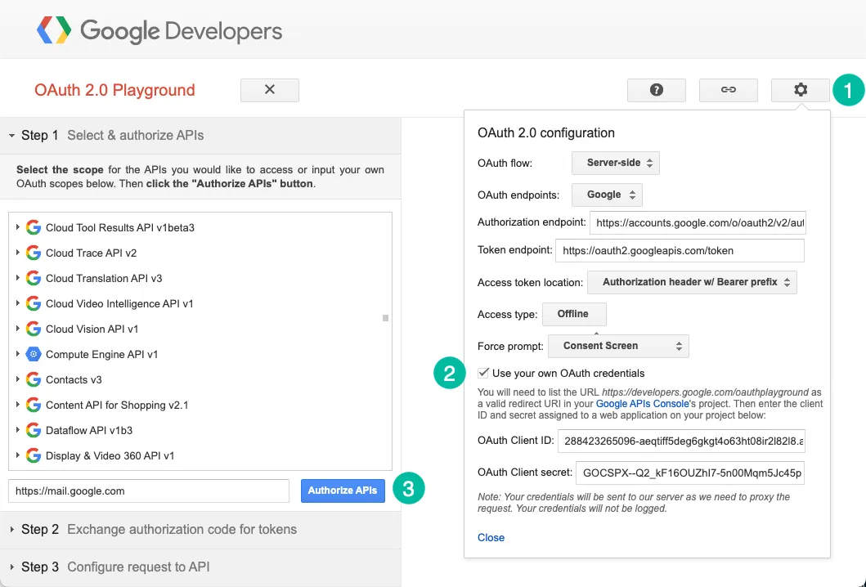The image size is (866, 587).
Task: Click the question mark help icon
Action: (x=657, y=90)
